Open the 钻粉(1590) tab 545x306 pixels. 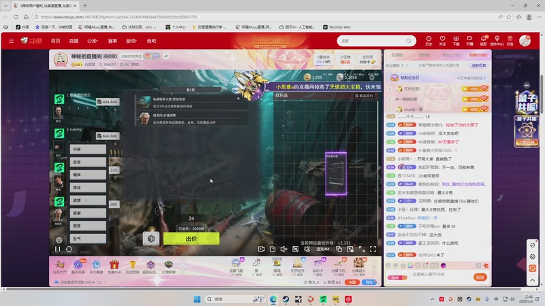point(478,55)
